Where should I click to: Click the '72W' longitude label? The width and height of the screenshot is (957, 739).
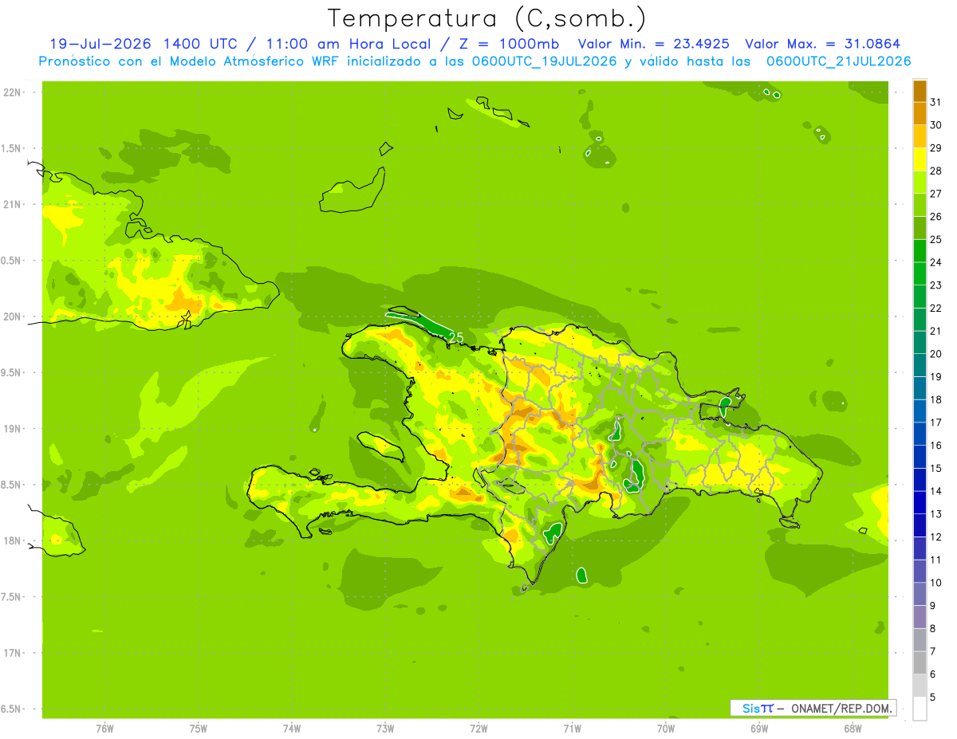478,729
